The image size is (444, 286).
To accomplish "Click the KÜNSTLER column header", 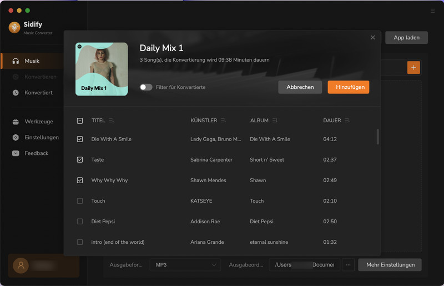I will [204, 121].
